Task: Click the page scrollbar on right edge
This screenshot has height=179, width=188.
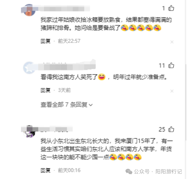Action: pos(186,89)
